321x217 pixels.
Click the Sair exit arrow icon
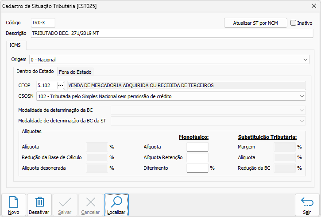coord(307,202)
